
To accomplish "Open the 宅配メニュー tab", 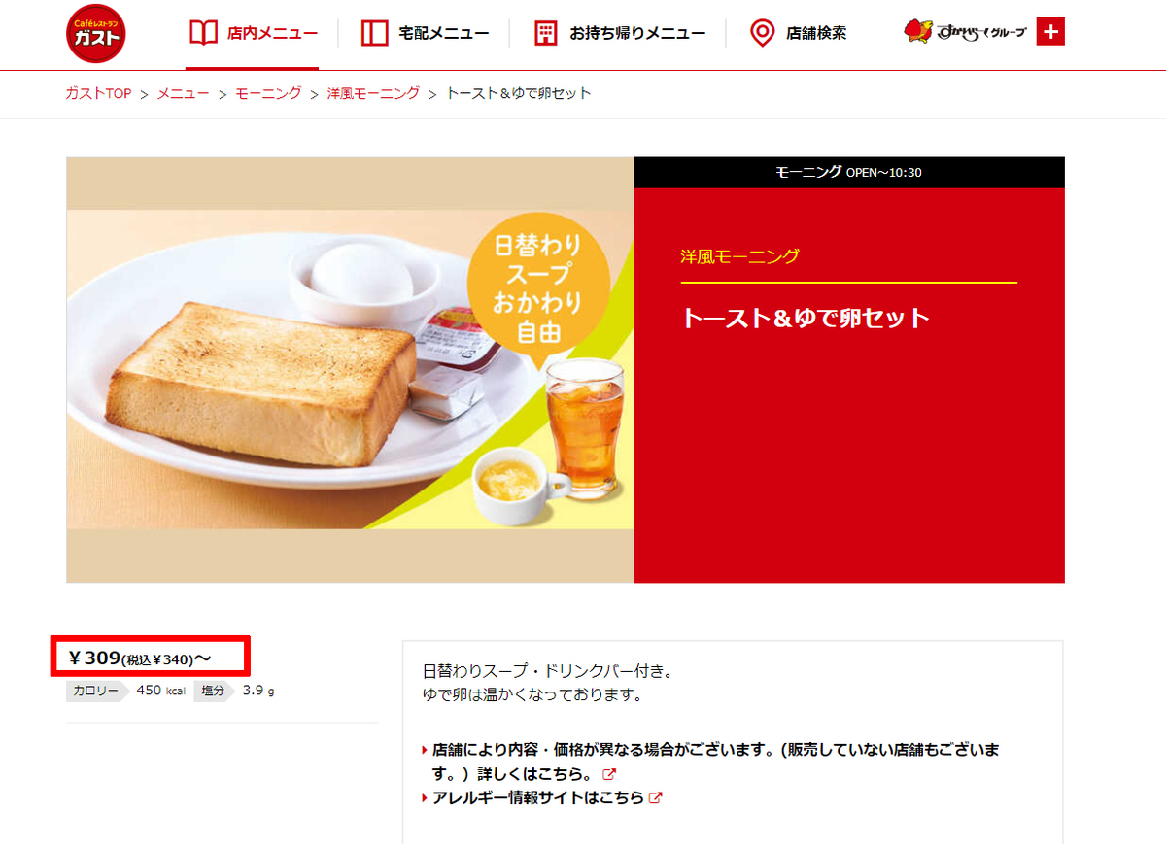I will [x=425, y=34].
